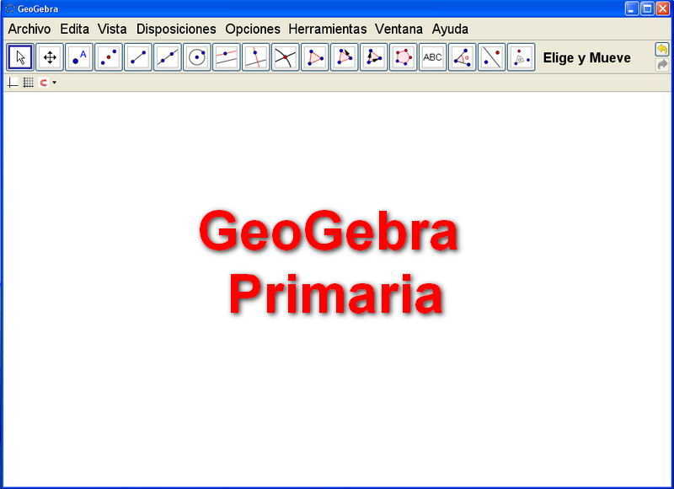
Task: Choose the Perpendicular Line tool
Action: 256,57
